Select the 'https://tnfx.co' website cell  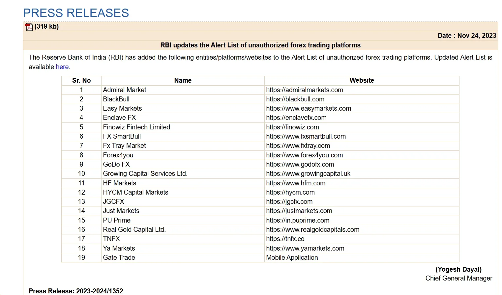click(x=362, y=239)
